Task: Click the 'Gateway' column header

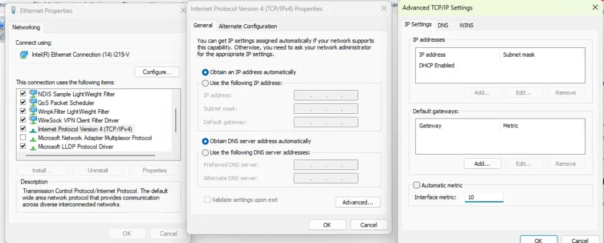Action: [430, 126]
